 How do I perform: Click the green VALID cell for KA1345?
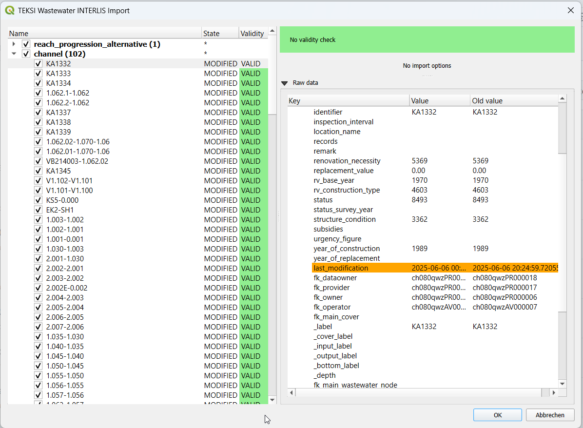[253, 171]
